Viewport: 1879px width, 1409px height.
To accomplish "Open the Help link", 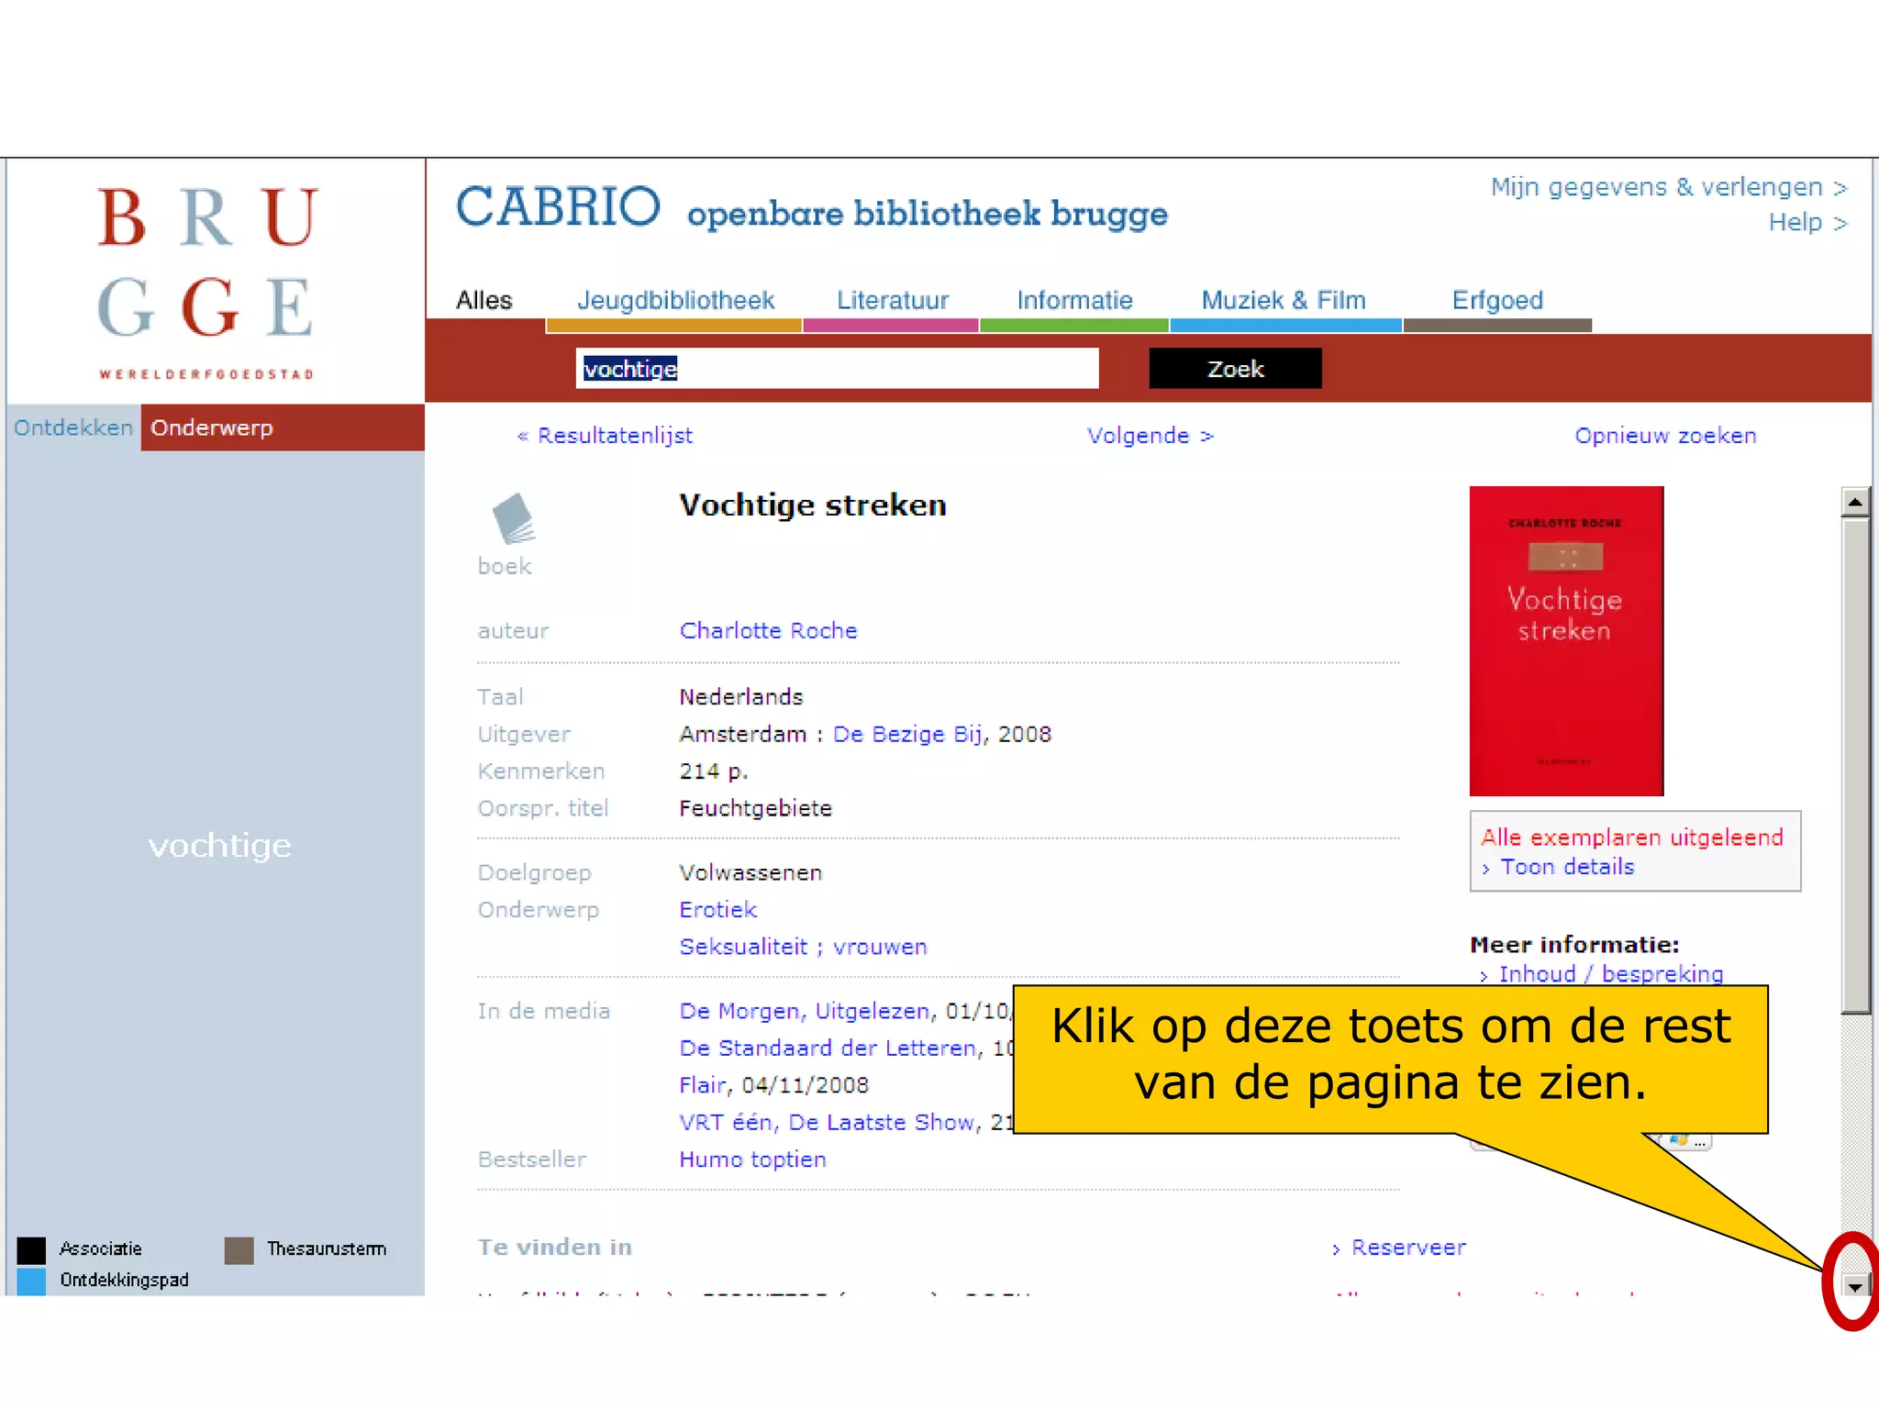I will coord(1807,223).
